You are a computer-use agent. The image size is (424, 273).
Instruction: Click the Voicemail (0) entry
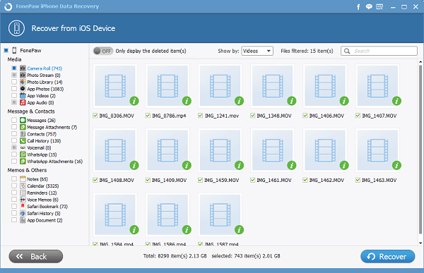click(39, 147)
